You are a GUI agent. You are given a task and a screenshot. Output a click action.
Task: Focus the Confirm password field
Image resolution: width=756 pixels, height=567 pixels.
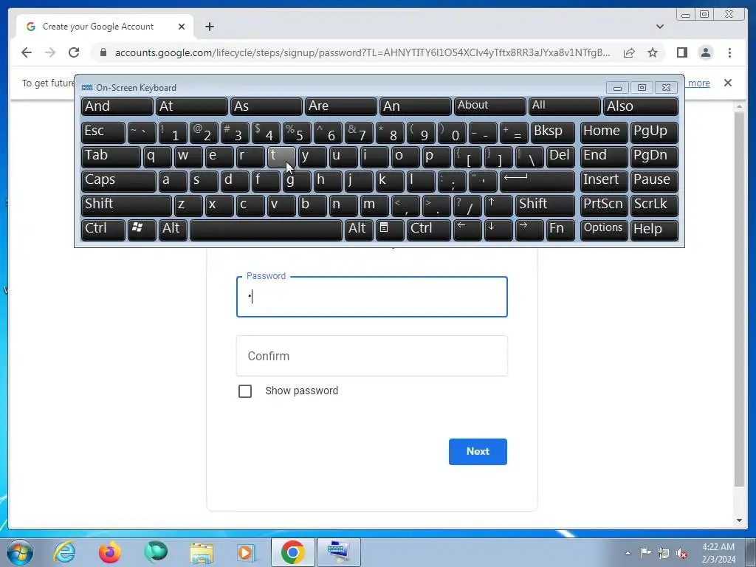coord(372,356)
